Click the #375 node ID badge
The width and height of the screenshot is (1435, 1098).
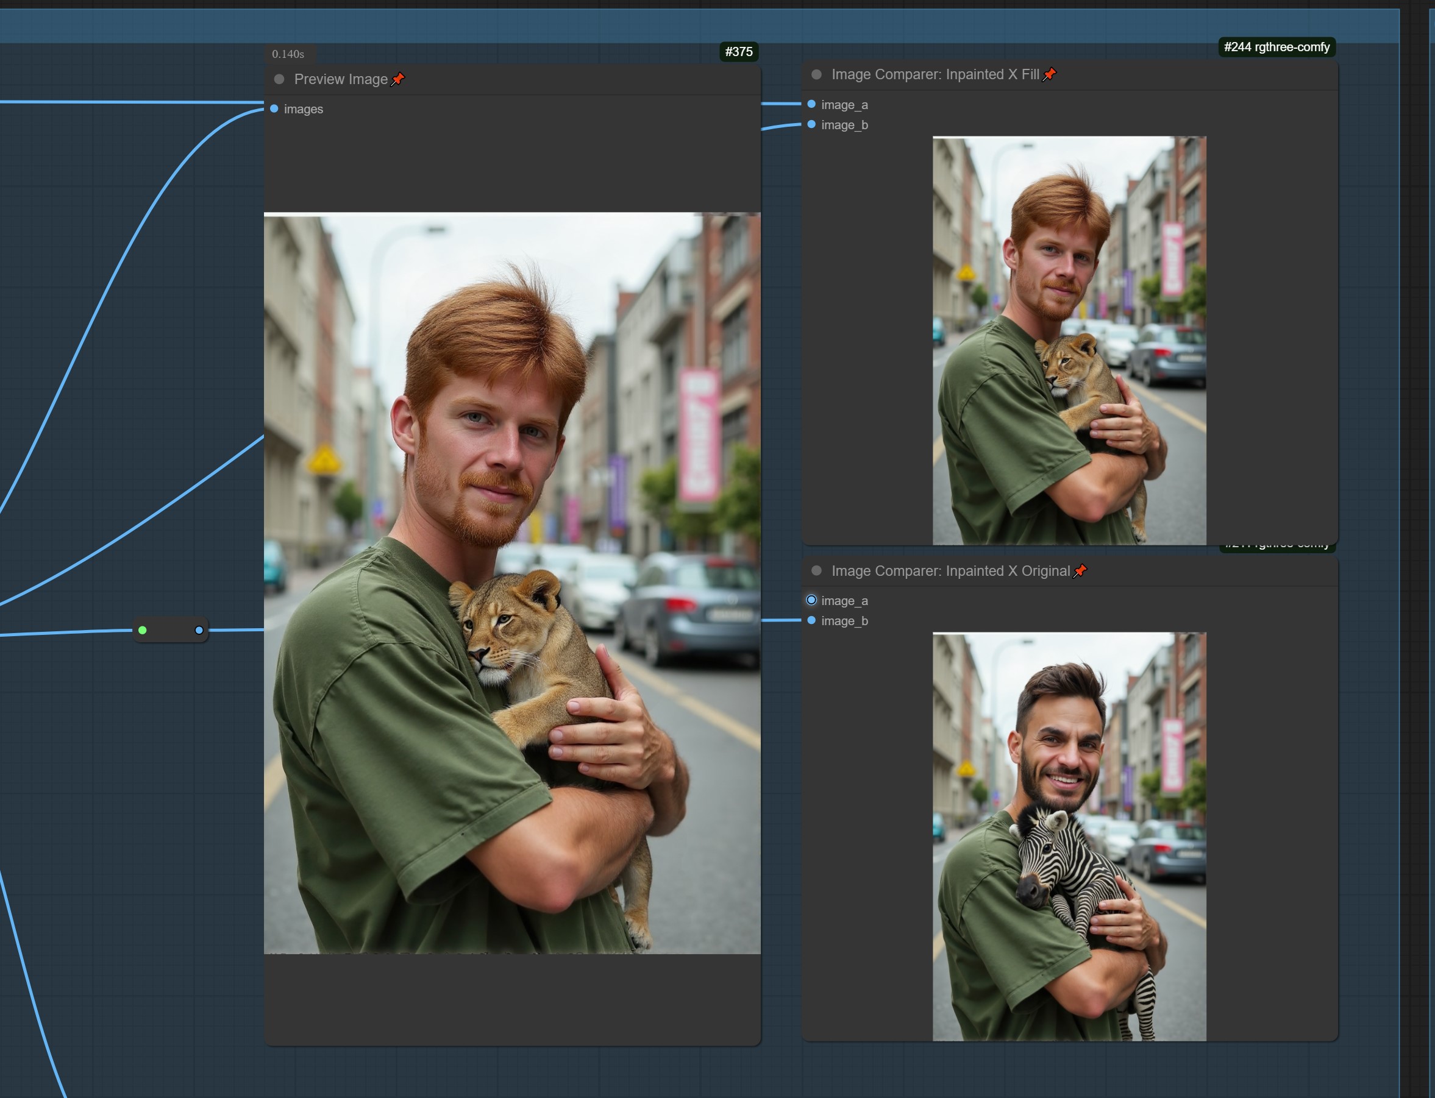tap(738, 52)
